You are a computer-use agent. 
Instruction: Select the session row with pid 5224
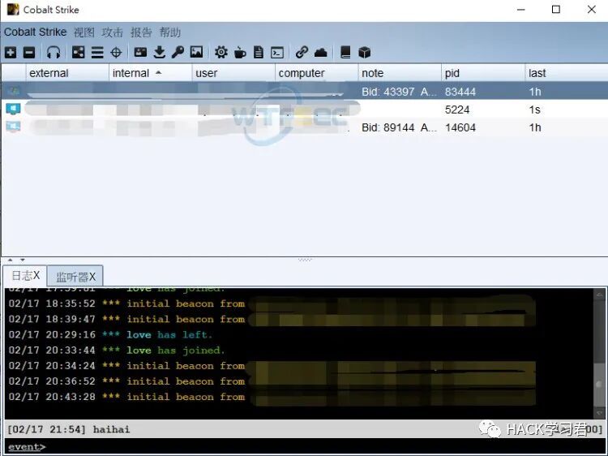tap(305, 109)
